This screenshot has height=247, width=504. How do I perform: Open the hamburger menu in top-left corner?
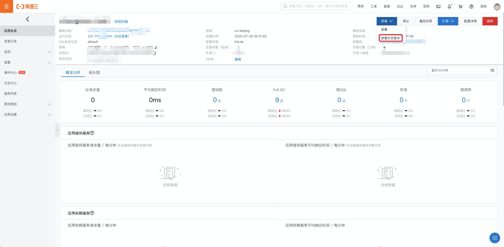pos(7,6)
